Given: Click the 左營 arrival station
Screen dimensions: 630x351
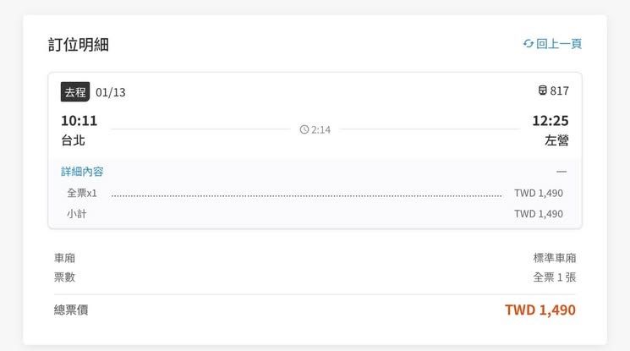Looking at the screenshot, I should click(x=556, y=140).
